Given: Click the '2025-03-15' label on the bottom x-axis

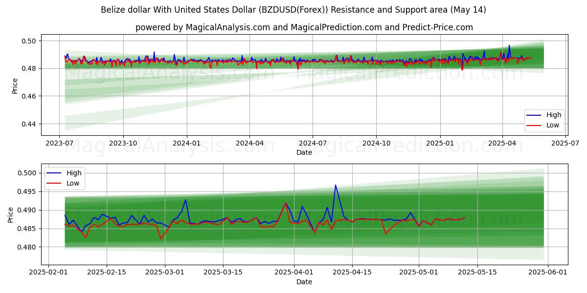Looking at the screenshot, I should pos(223,272).
